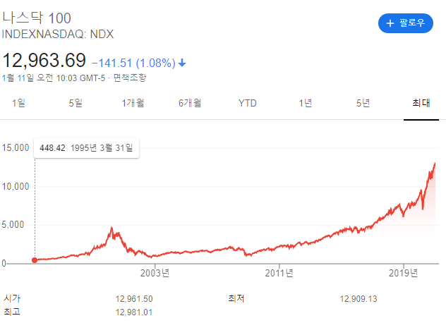Screen dimensions: 446x323
Task: Click the plus icon in follow button
Action: click(x=390, y=23)
